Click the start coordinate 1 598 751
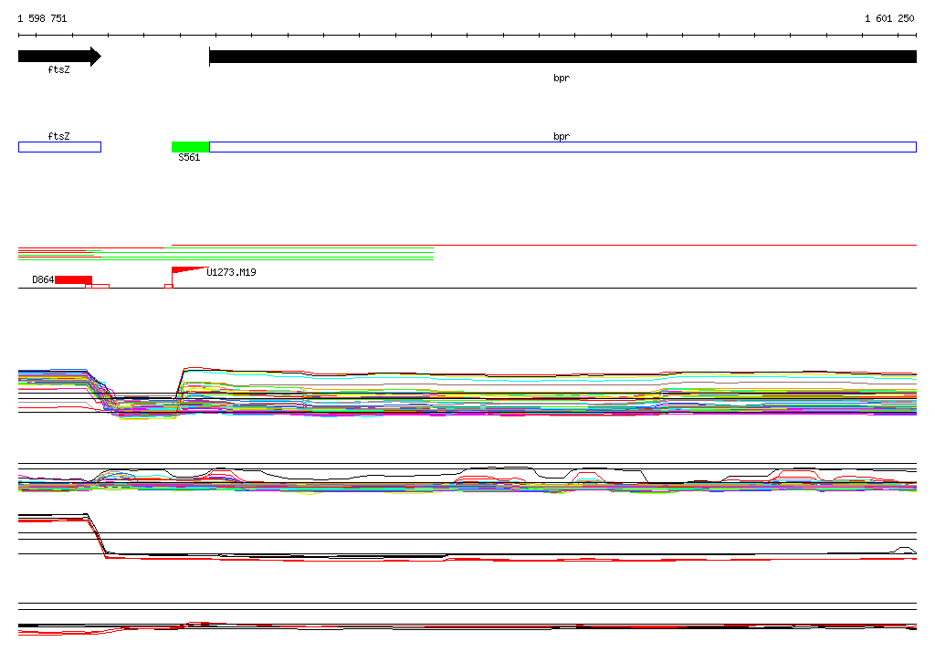The width and height of the screenshot is (935, 652). [42, 18]
